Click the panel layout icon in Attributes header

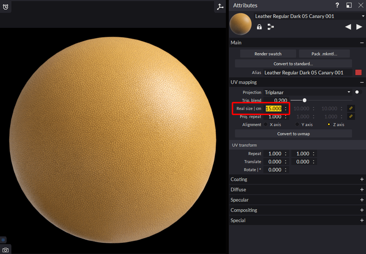point(349,5)
